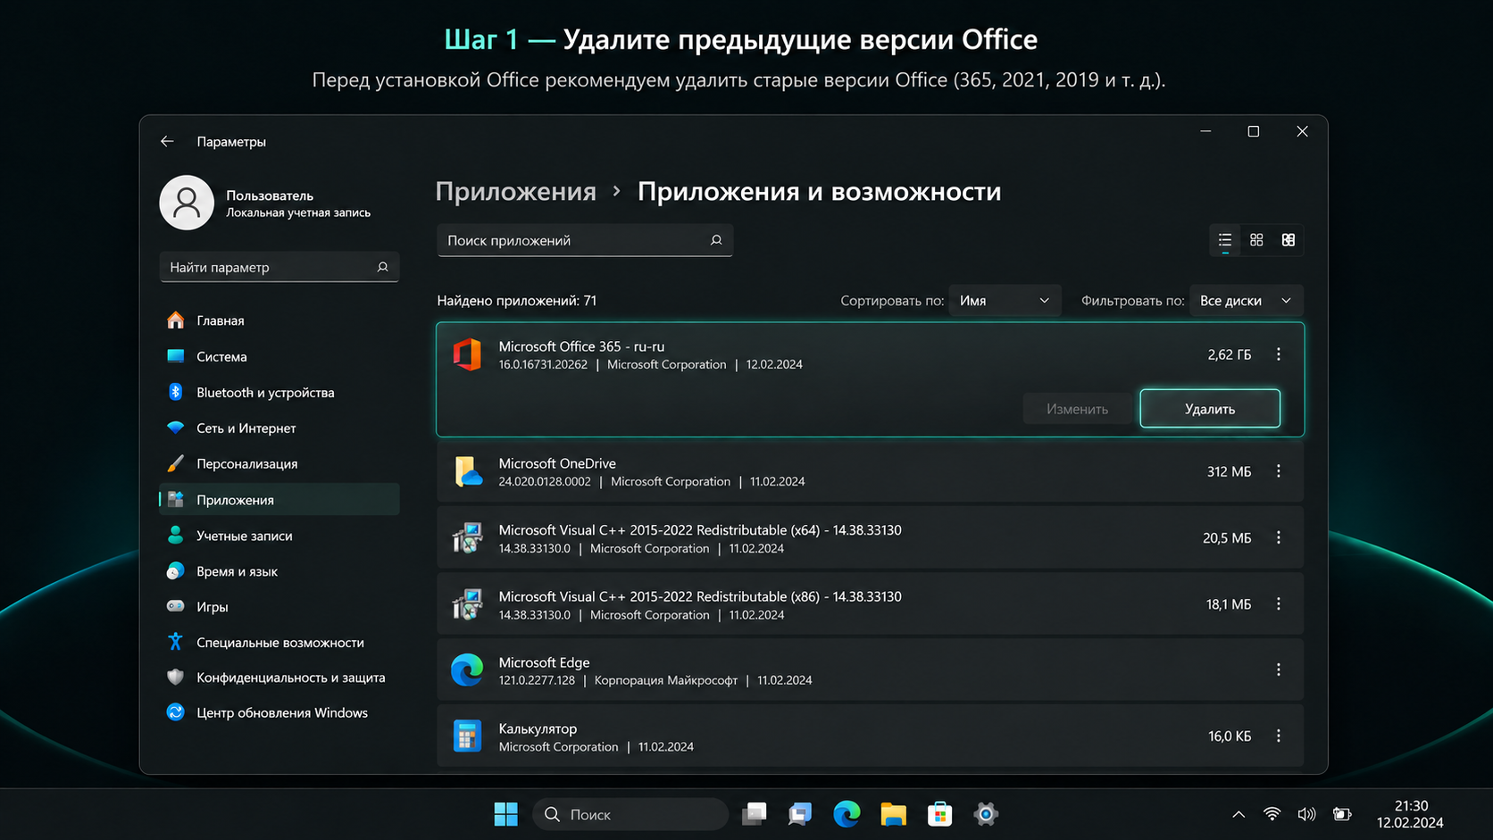The width and height of the screenshot is (1493, 840).
Task: Click the Visual C++ x86 installer icon
Action: (467, 604)
